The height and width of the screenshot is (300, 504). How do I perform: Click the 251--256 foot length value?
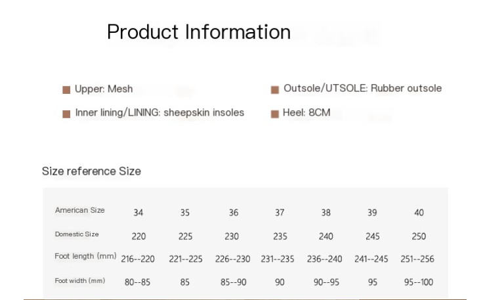(x=417, y=259)
